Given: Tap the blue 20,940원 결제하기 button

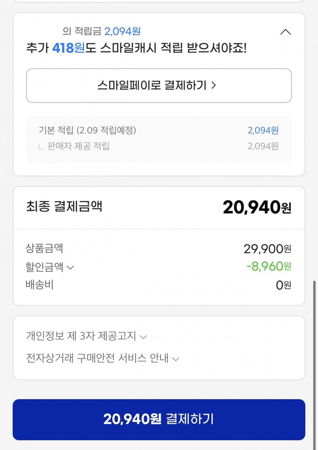Looking at the screenshot, I should pos(159,419).
